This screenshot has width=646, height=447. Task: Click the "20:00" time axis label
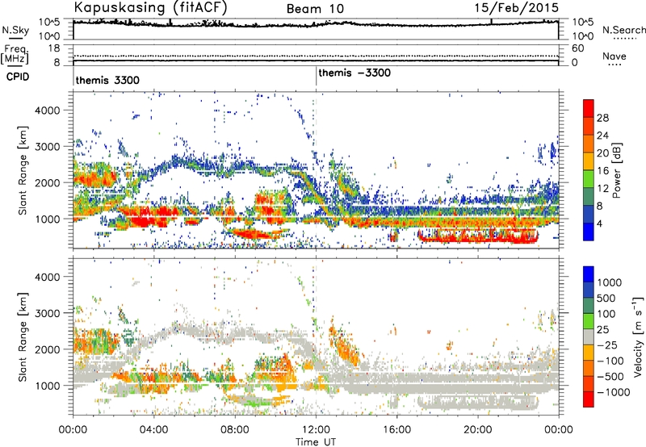tap(478, 430)
